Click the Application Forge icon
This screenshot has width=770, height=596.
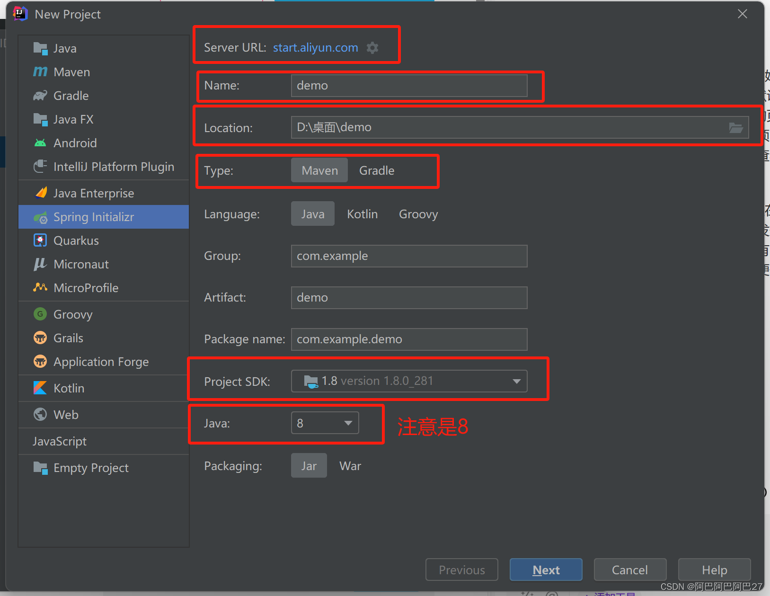(x=40, y=361)
